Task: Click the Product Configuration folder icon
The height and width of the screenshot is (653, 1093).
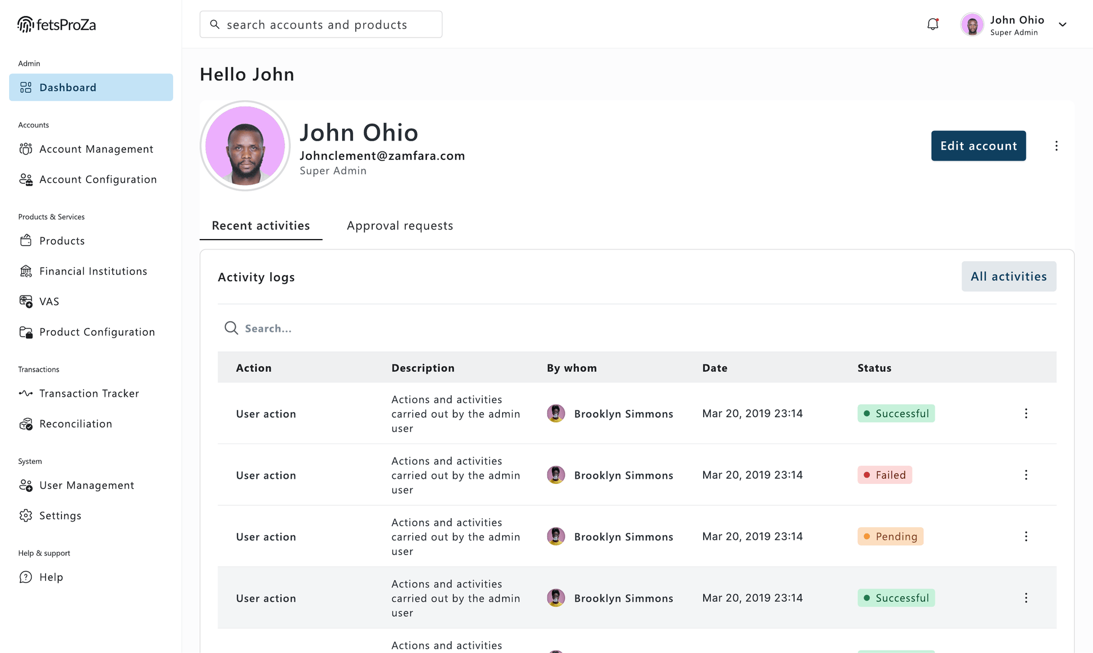Action: 26,332
